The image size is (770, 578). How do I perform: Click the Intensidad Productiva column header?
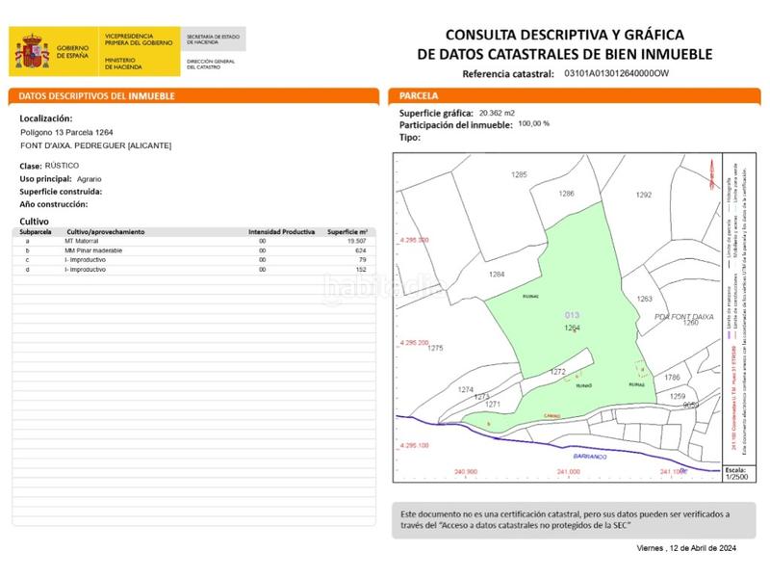tap(281, 232)
